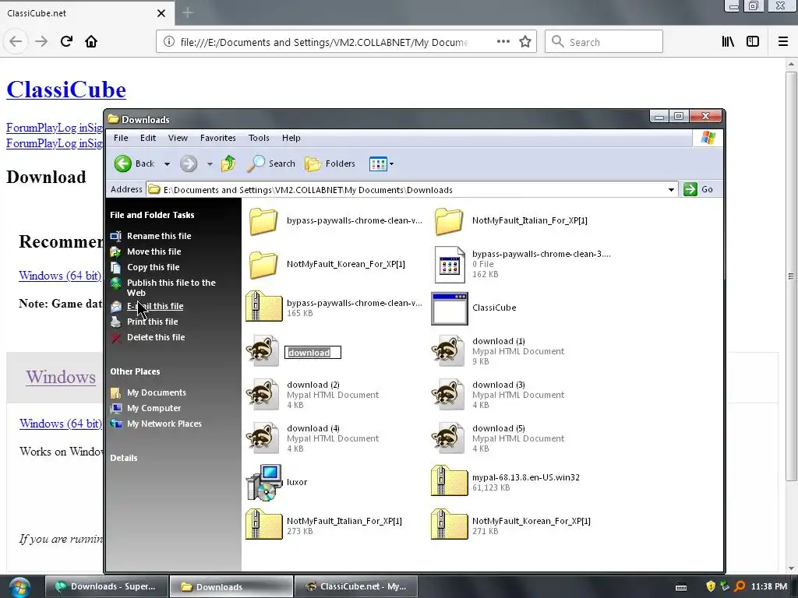Click the browser home button
This screenshot has height=598, width=798.
coord(91,42)
